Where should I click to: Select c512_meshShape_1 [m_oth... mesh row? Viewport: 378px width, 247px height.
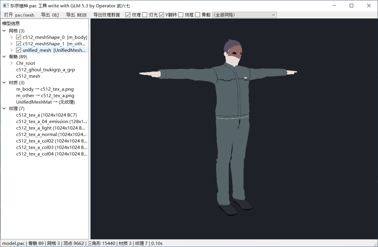(x=54, y=44)
